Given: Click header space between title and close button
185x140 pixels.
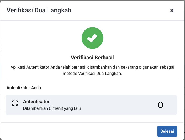Looking at the screenshot, I should (x=118, y=11).
